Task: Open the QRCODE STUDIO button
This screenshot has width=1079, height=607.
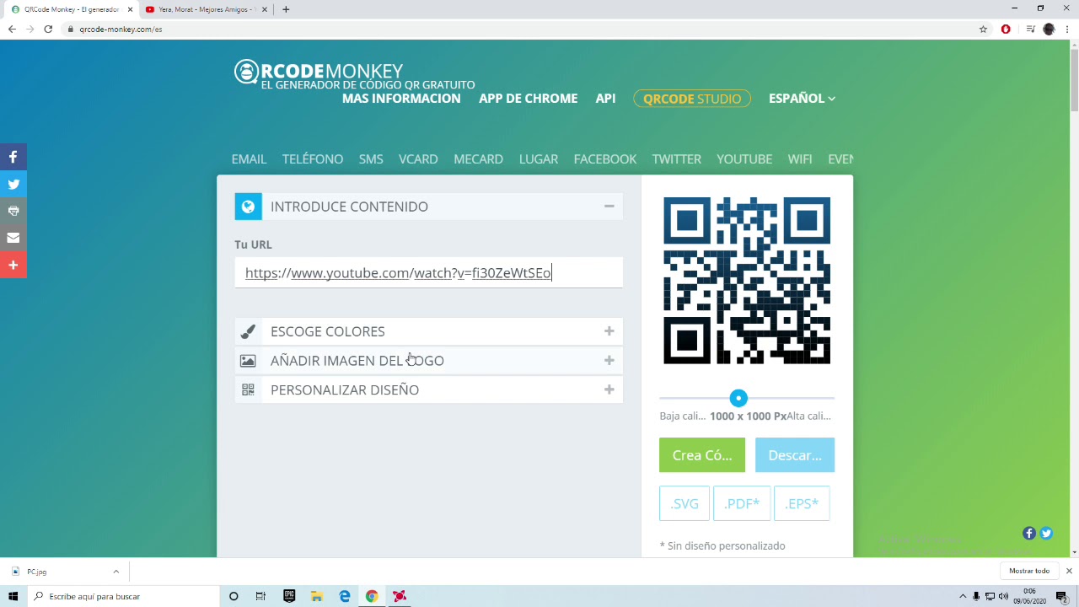Action: [692, 99]
